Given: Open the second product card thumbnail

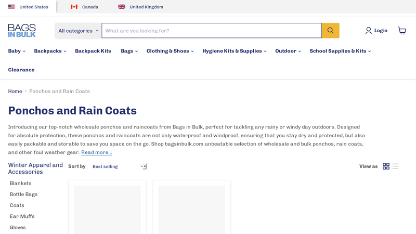Looking at the screenshot, I should [x=191, y=210].
